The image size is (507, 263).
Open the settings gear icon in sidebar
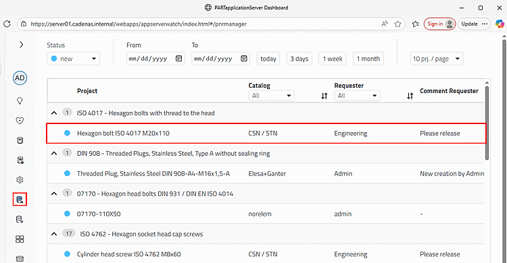20,180
